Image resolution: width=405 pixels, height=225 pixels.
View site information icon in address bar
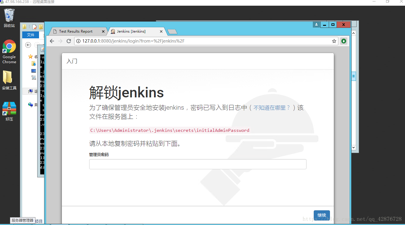pos(78,41)
